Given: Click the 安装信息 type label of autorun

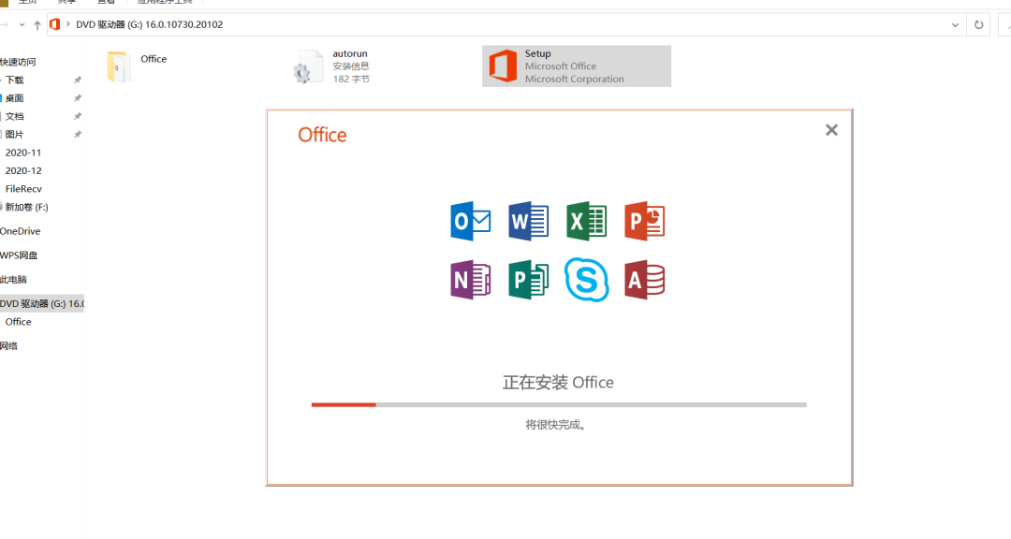Looking at the screenshot, I should tap(351, 66).
